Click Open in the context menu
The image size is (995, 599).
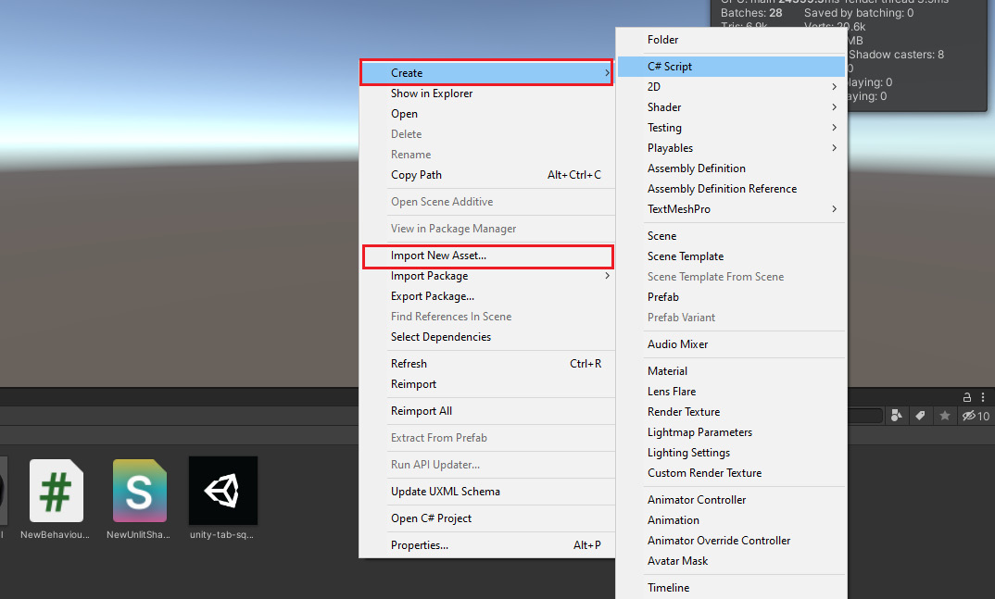486,114
